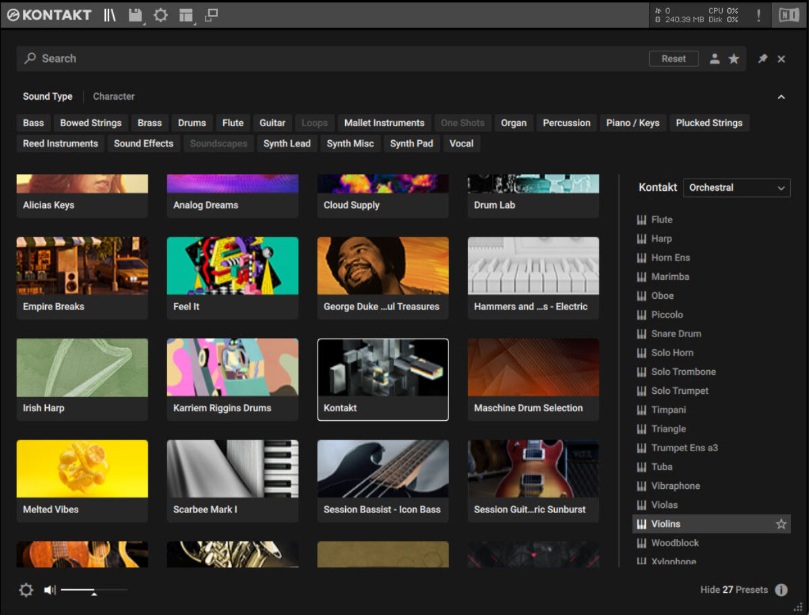Click in the Search field
This screenshot has width=809, height=615.
330,59
